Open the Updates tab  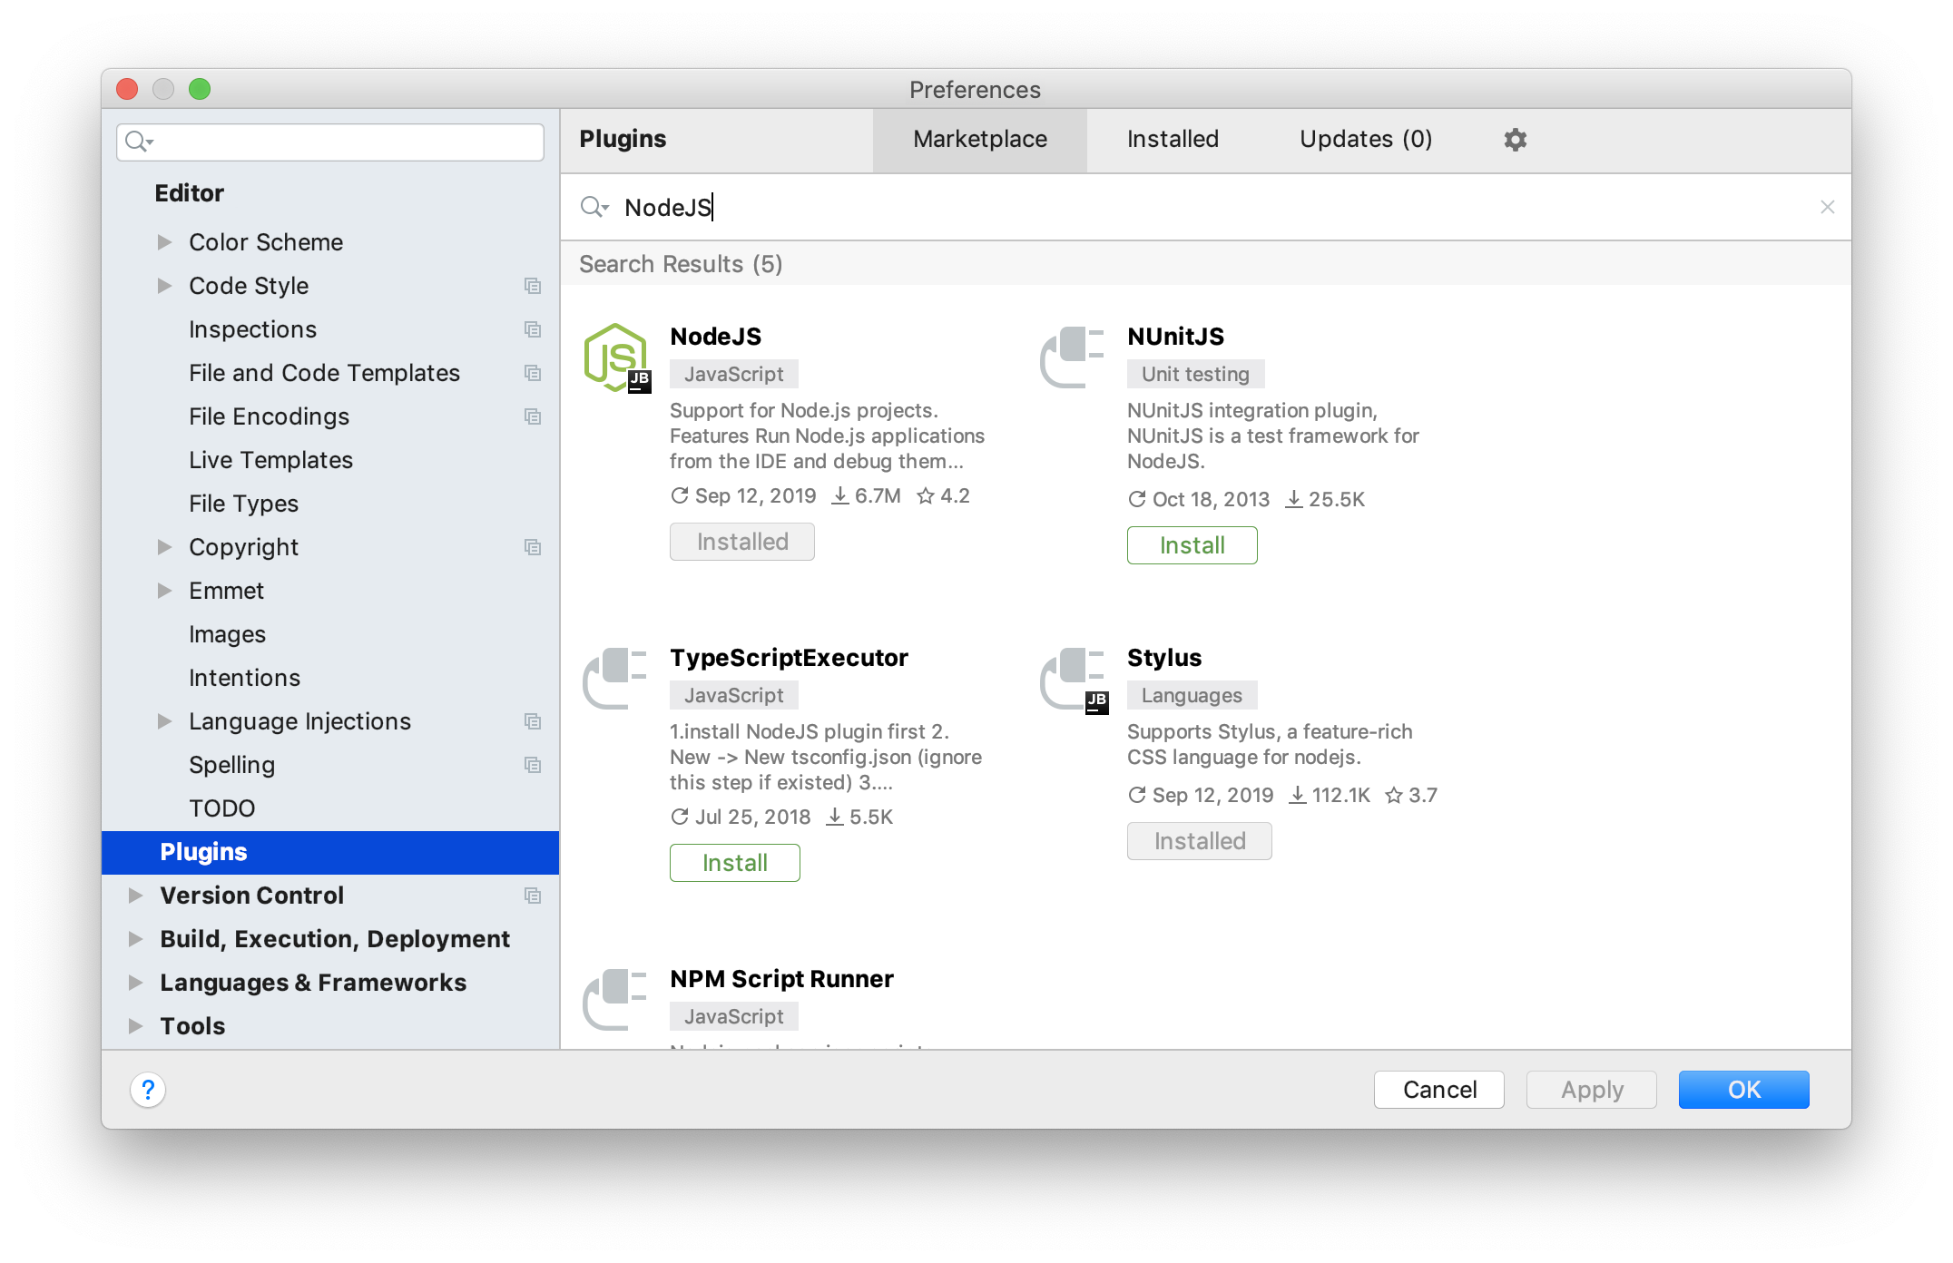pos(1365,139)
